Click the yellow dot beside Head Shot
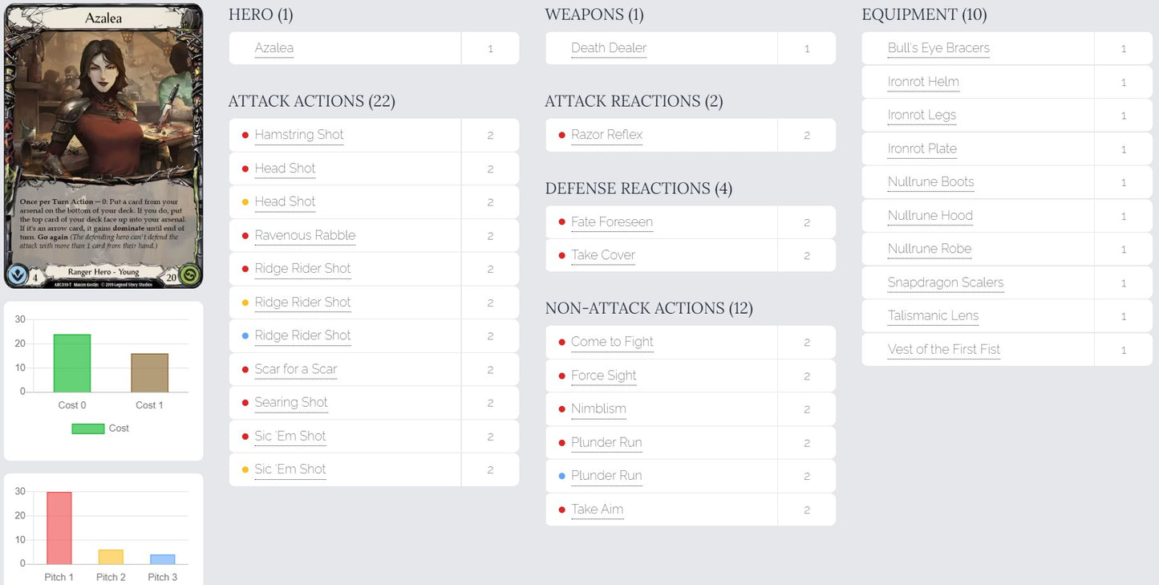This screenshot has height=585, width=1159. [245, 202]
